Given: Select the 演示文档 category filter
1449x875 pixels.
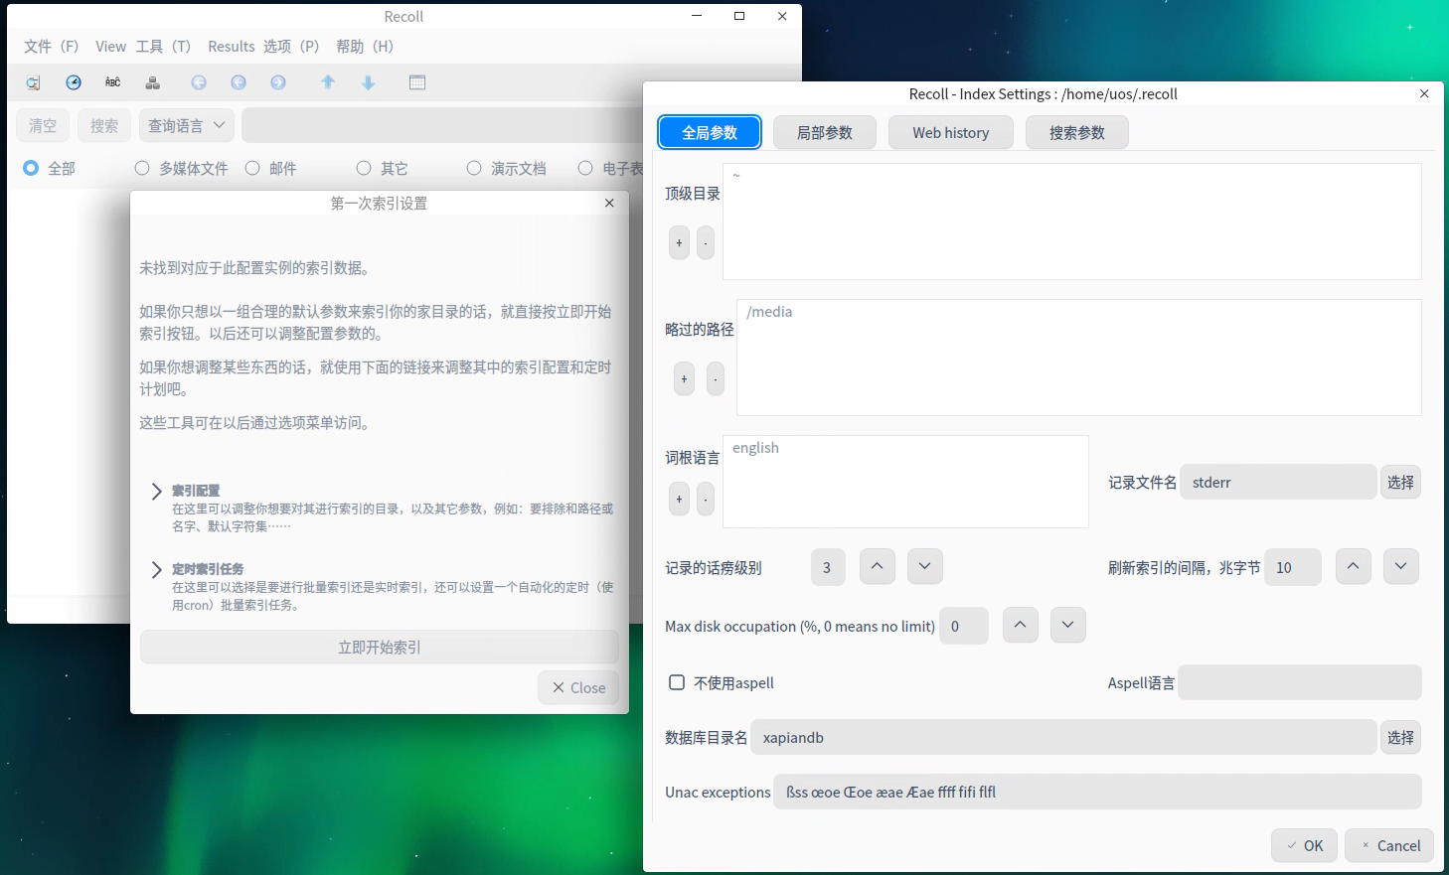Looking at the screenshot, I should pyautogui.click(x=507, y=168).
